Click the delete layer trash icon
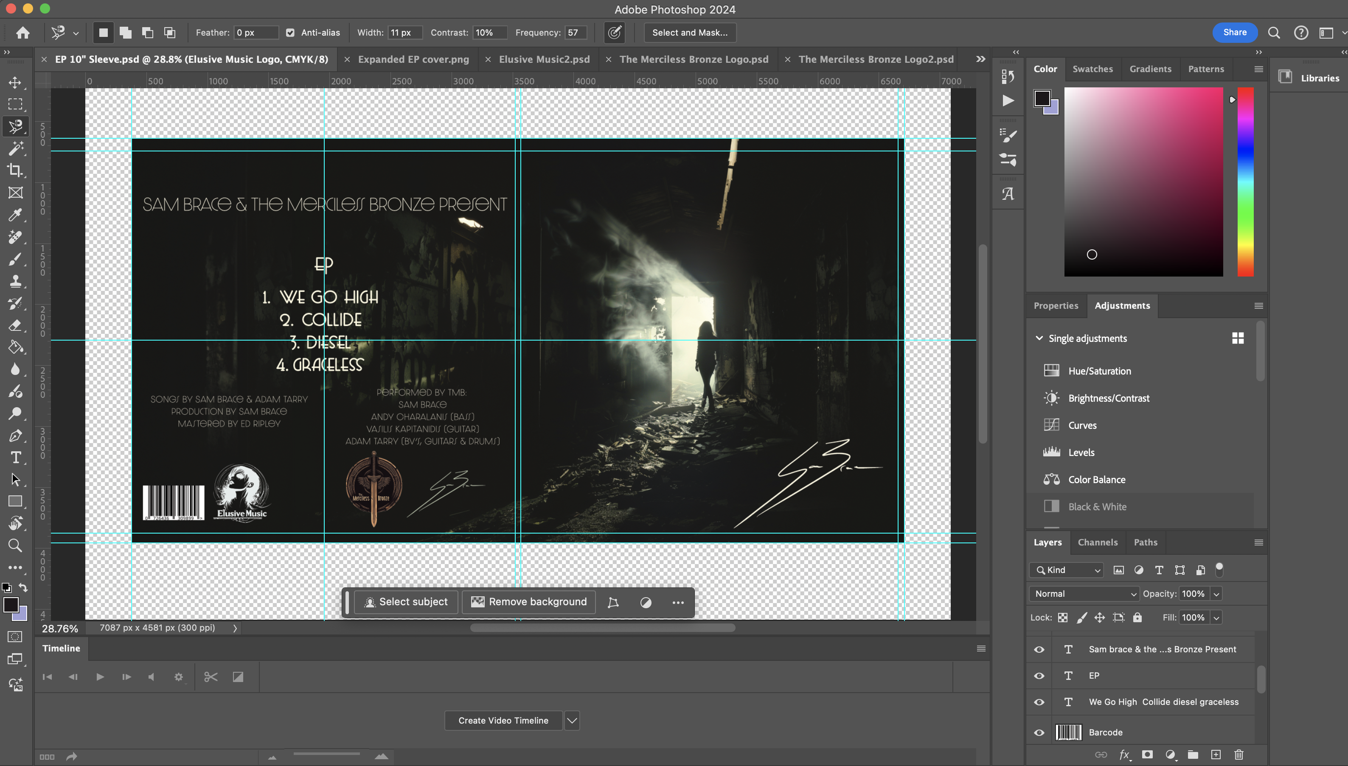1348x766 pixels. (1238, 755)
